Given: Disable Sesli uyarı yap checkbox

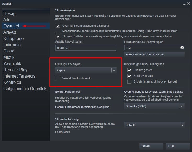Looking at the screenshot, I should tap(129, 76).
